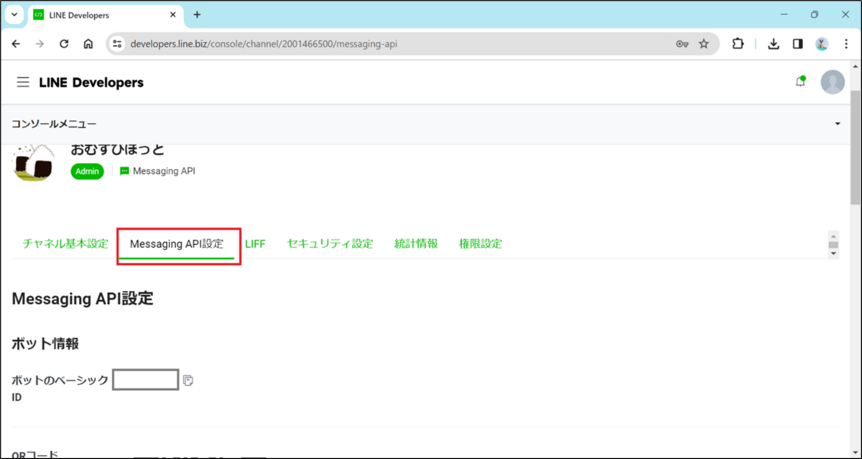Go forward in browser history
Screen dimensions: 862x459
point(40,44)
